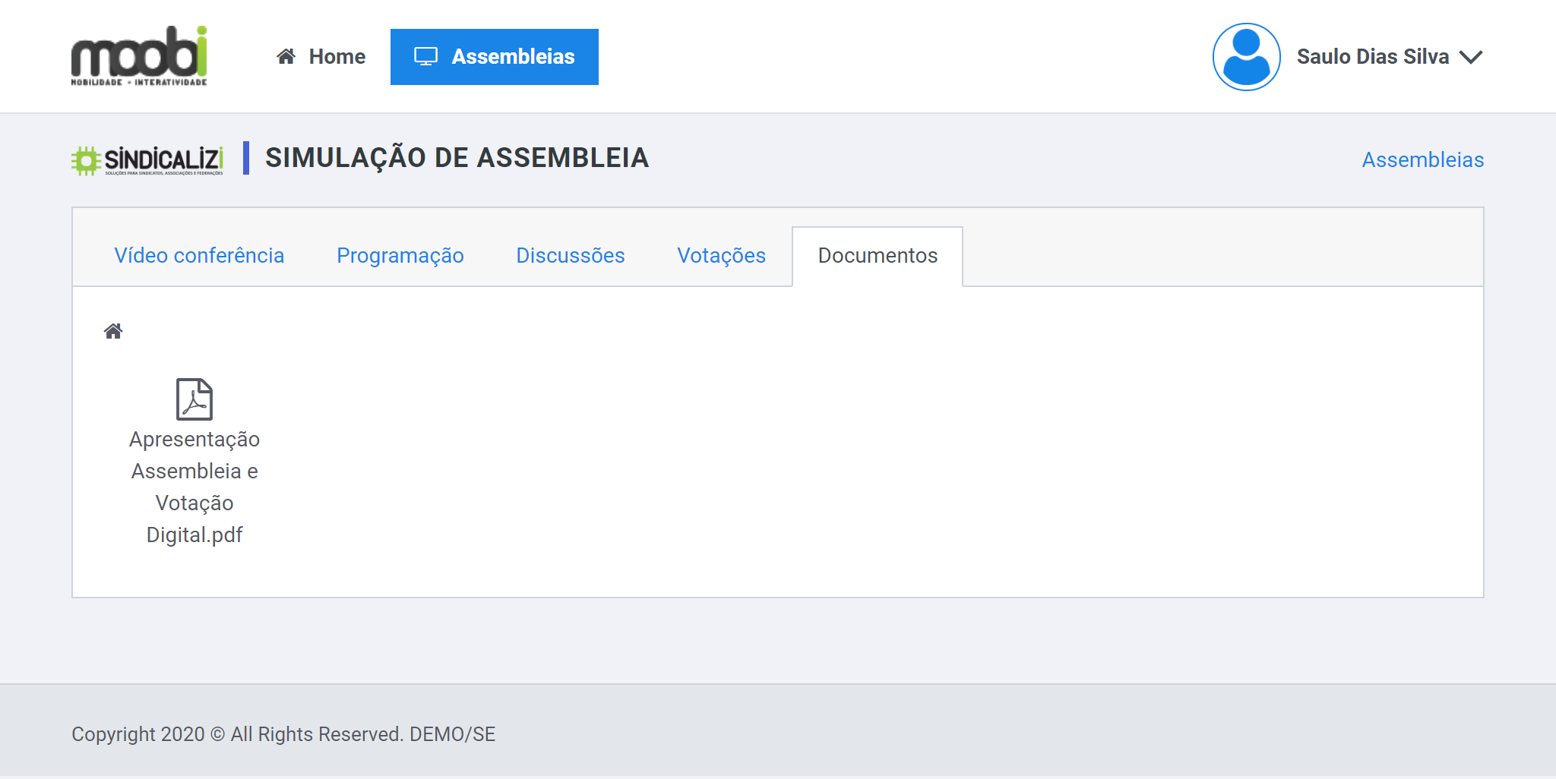
Task: Go to the Votações tab
Action: pyautogui.click(x=721, y=256)
